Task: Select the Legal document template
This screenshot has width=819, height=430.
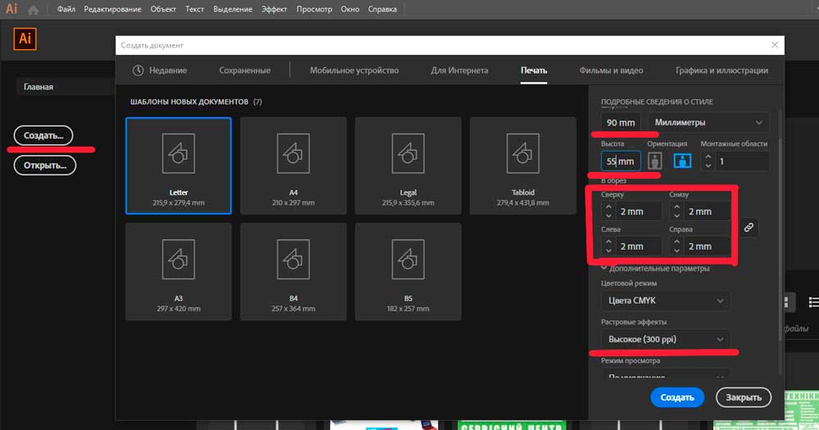Action: click(x=408, y=165)
